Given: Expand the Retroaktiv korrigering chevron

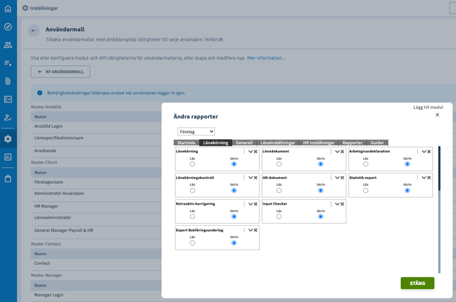Looking at the screenshot, I should click(x=250, y=204).
